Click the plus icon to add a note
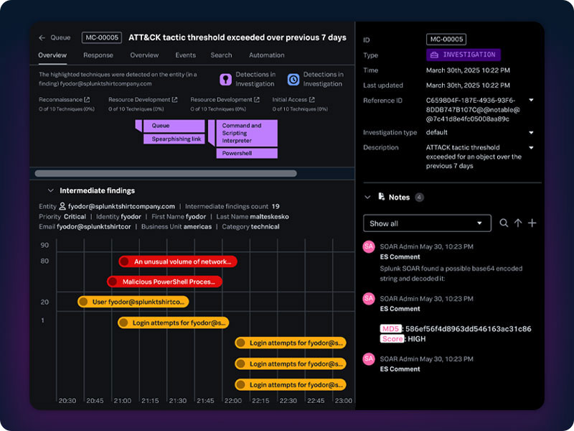Viewport: 574px width, 431px height. (x=533, y=223)
